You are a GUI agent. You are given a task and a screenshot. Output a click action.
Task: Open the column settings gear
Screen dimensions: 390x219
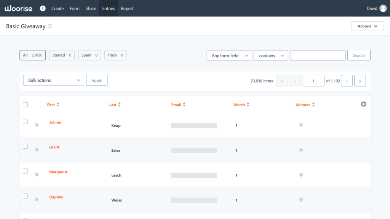tap(363, 104)
